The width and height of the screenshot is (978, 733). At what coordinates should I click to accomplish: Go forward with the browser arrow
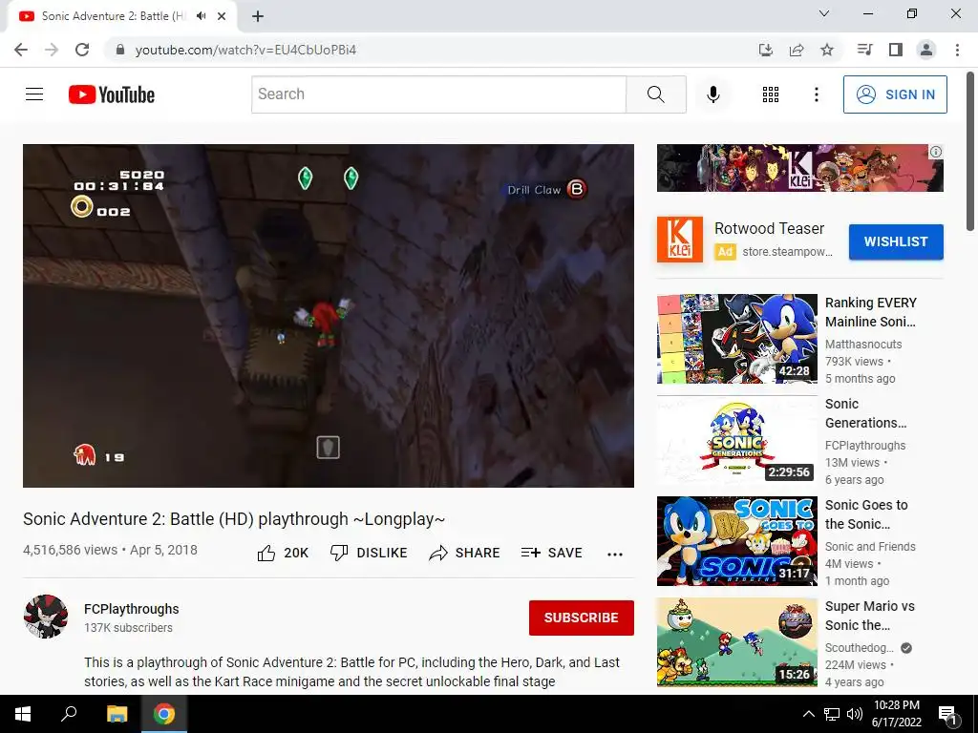(52, 50)
